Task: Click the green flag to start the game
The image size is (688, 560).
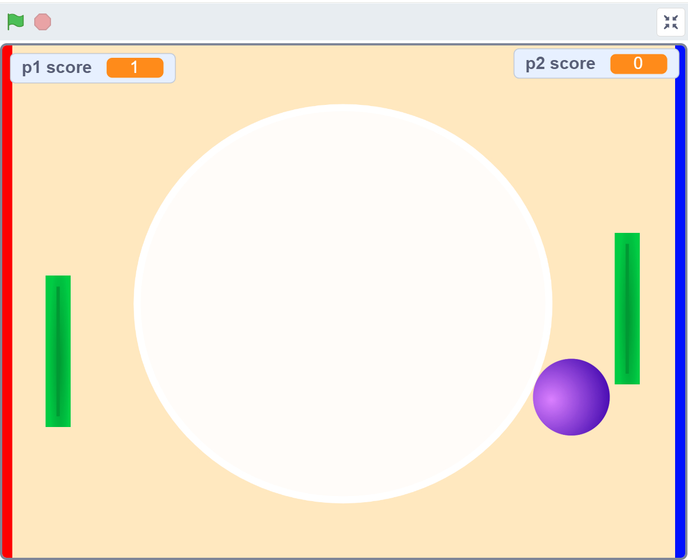Action: 16,22
